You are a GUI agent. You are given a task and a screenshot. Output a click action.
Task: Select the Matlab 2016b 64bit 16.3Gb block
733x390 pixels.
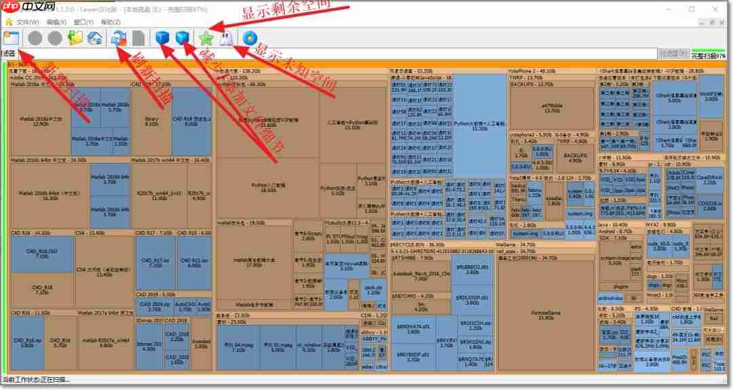coord(50,195)
